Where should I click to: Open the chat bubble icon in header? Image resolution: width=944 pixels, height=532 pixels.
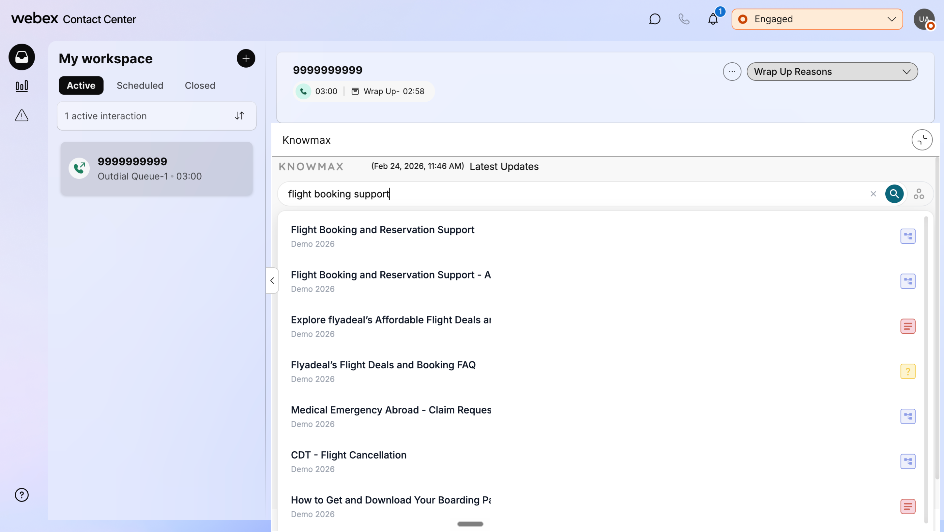tap(654, 19)
